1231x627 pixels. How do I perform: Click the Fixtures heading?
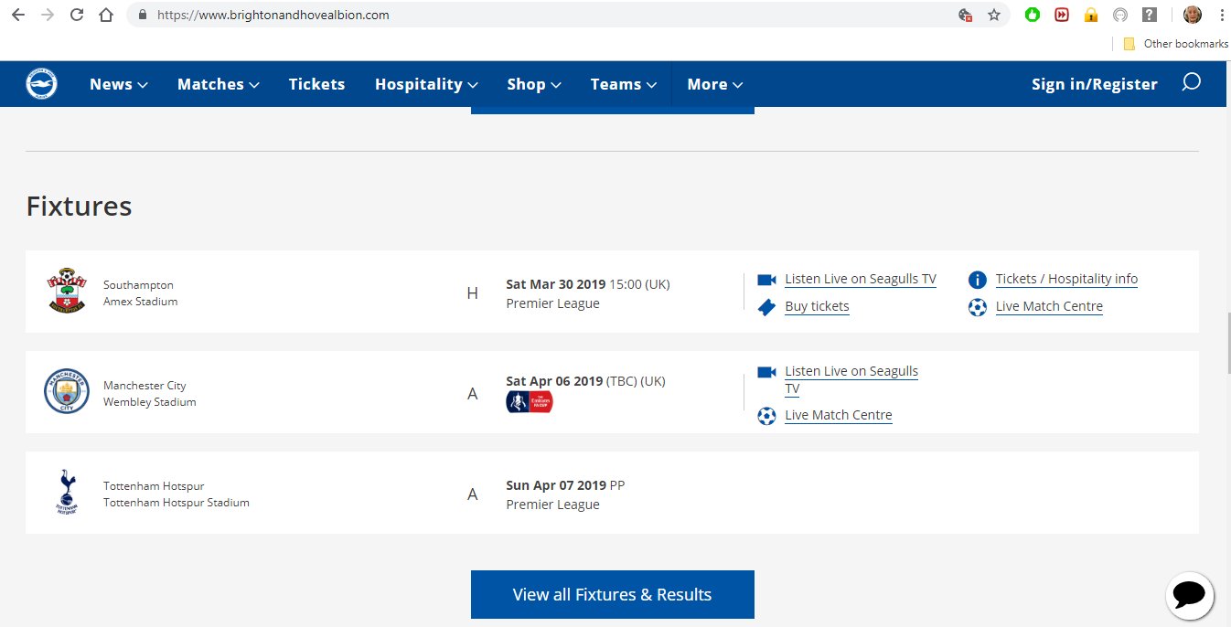79,206
